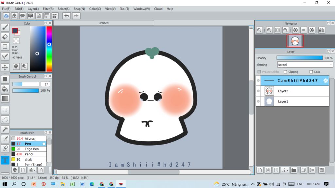Fit canvas to screen in Navigator
The width and height of the screenshot is (335, 188).
(277, 30)
